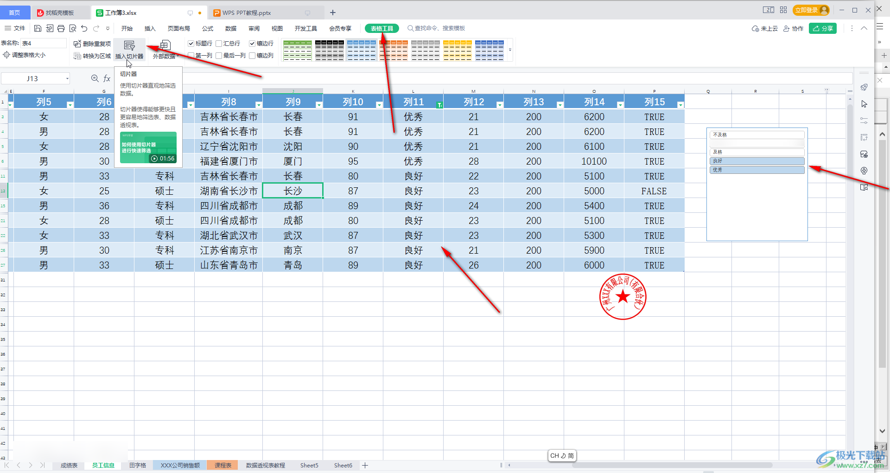This screenshot has height=473, width=890.
Task: Click the zoom magnifier icon beside fx
Action: (95, 78)
